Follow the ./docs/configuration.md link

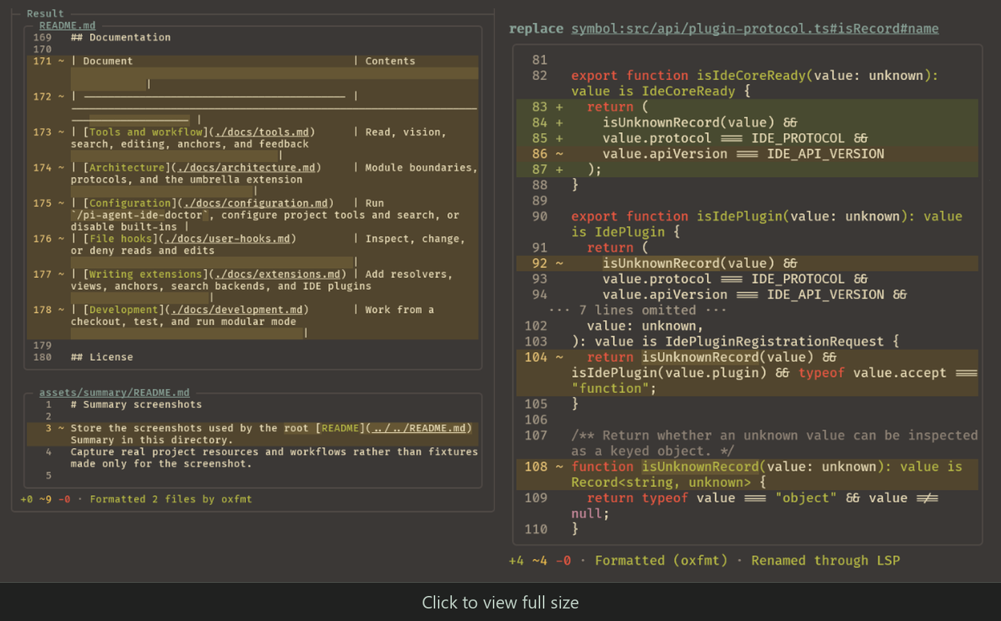tap(256, 203)
